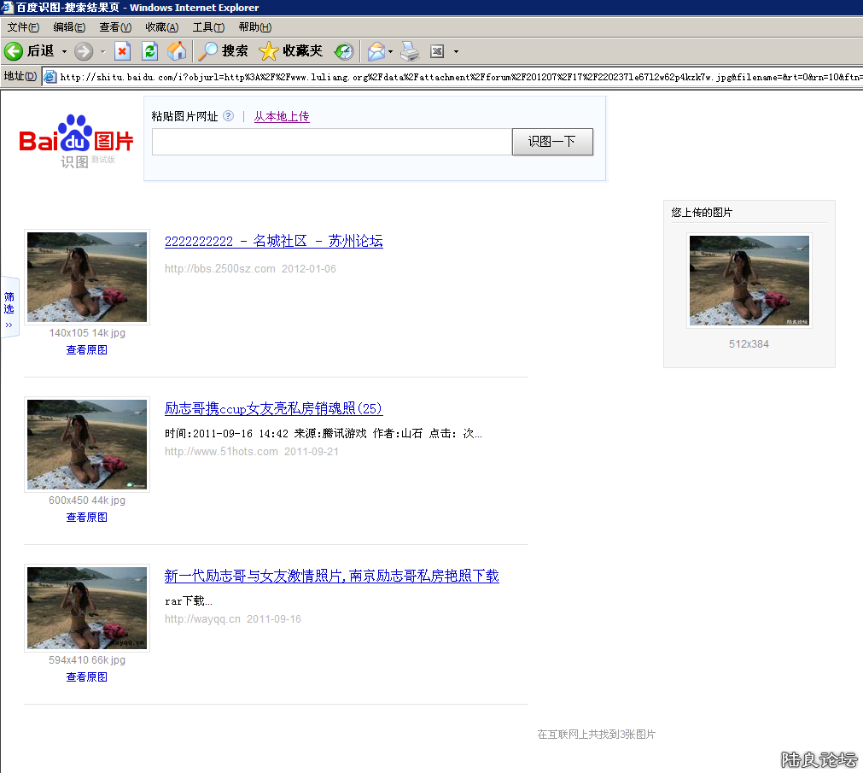Click the help icon beside 粘贴图片网址
This screenshot has height=773, width=863.
(x=227, y=115)
